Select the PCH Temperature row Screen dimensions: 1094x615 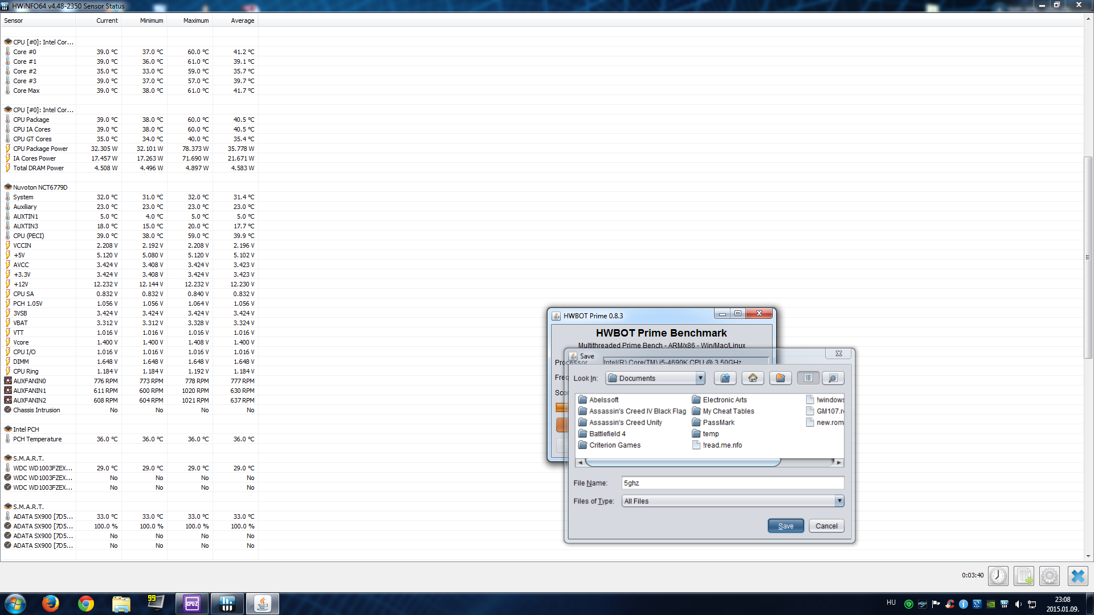130,439
